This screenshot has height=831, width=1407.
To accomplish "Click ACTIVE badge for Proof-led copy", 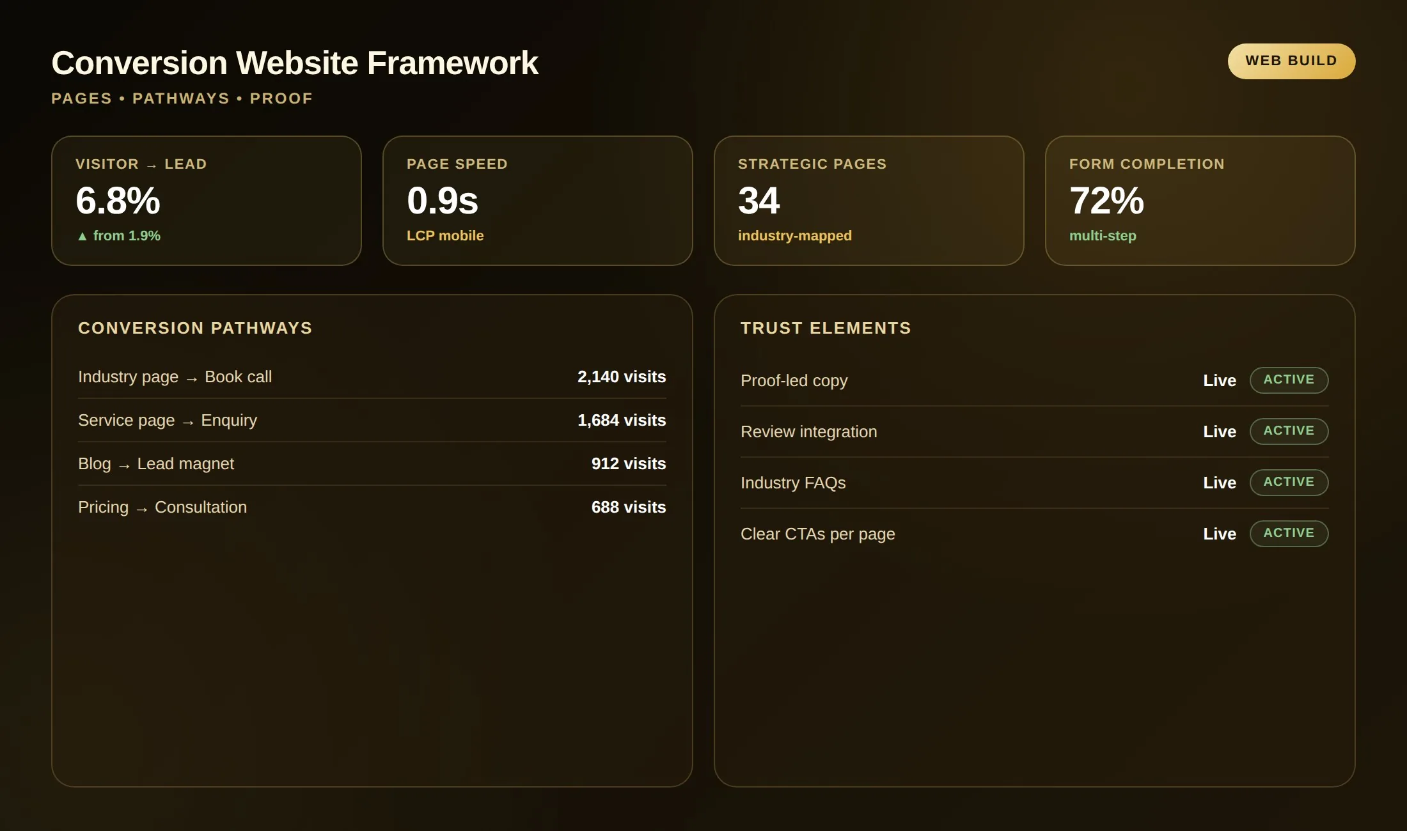I will [x=1289, y=380].
